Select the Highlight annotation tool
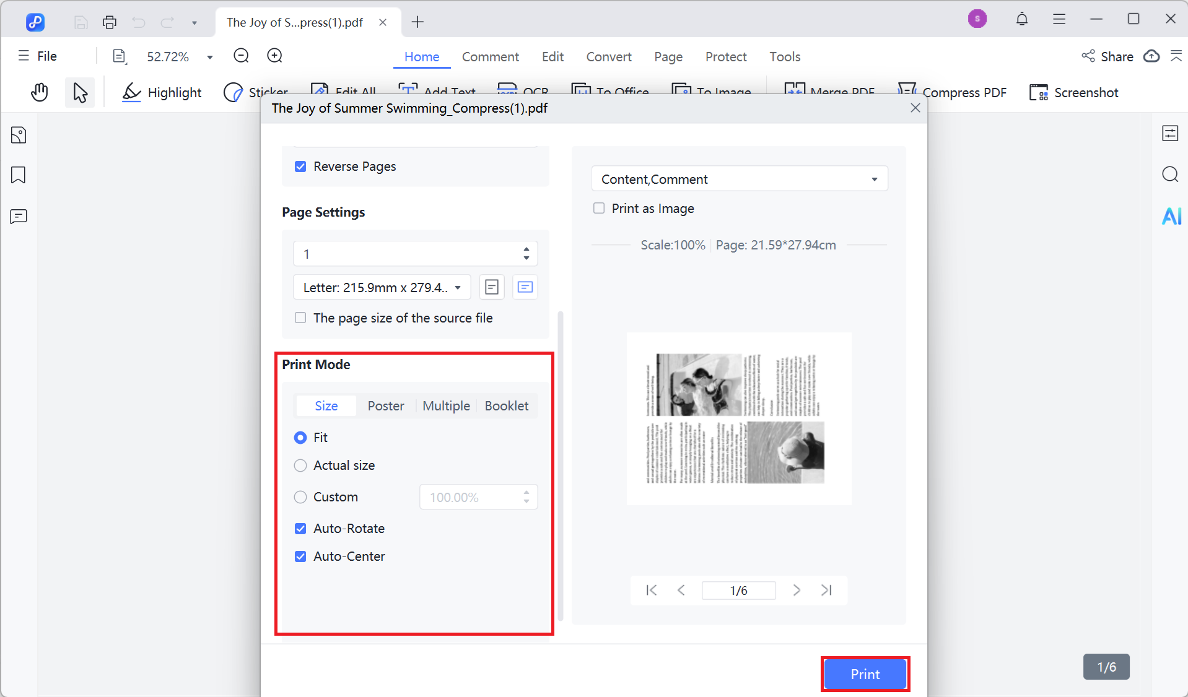 [x=161, y=92]
